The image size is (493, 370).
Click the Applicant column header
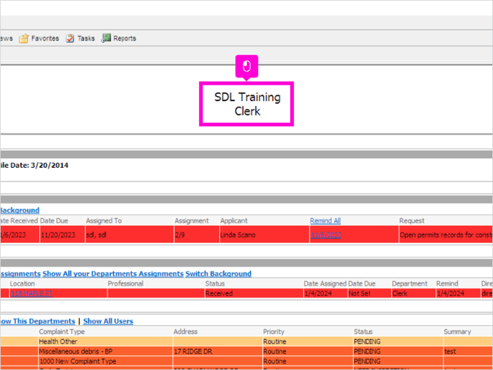[234, 221]
